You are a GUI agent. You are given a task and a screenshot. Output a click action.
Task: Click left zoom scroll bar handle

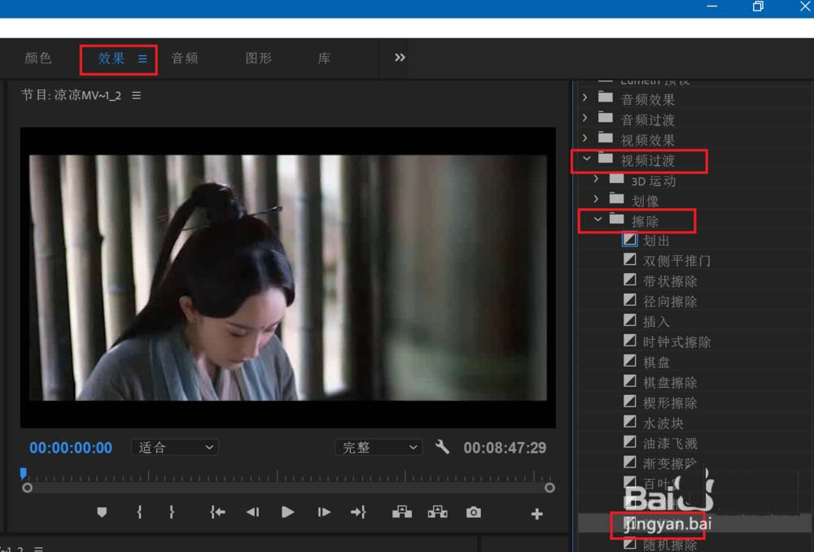[28, 488]
